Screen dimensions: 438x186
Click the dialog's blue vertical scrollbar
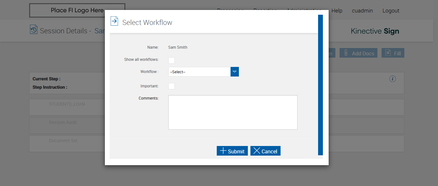[320, 85]
